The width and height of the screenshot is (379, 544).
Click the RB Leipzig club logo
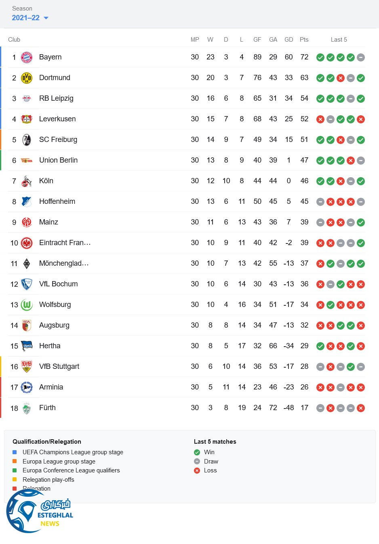pyautogui.click(x=27, y=99)
